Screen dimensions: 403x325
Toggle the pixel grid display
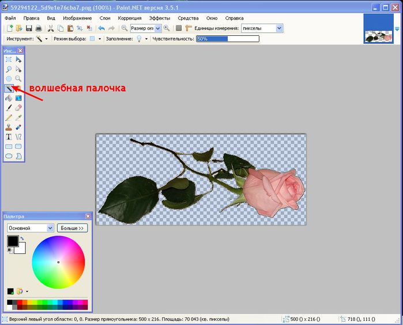(179, 28)
